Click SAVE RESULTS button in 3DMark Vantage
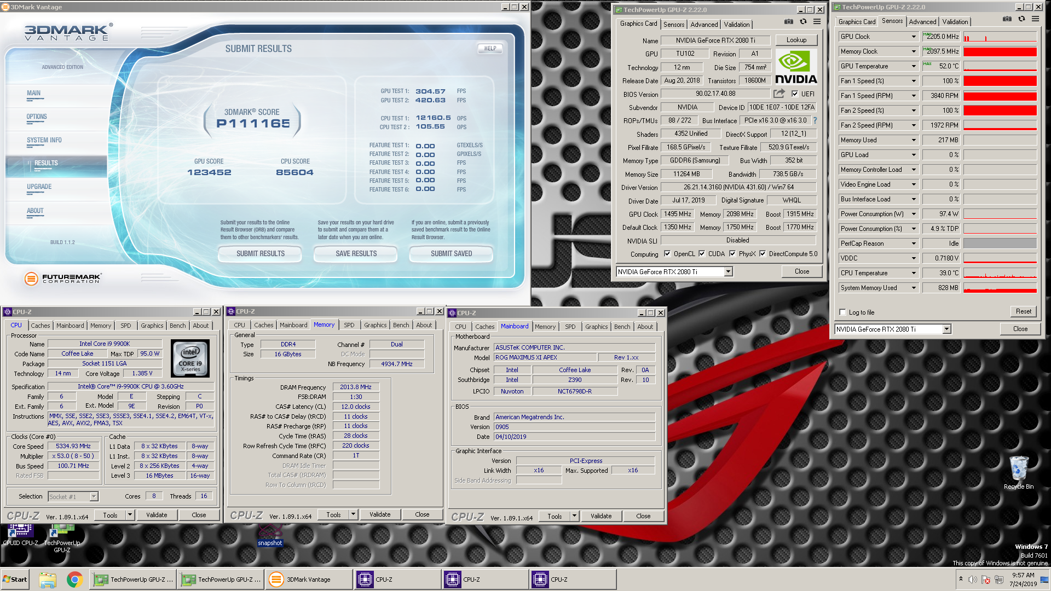1051x591 pixels. [356, 253]
